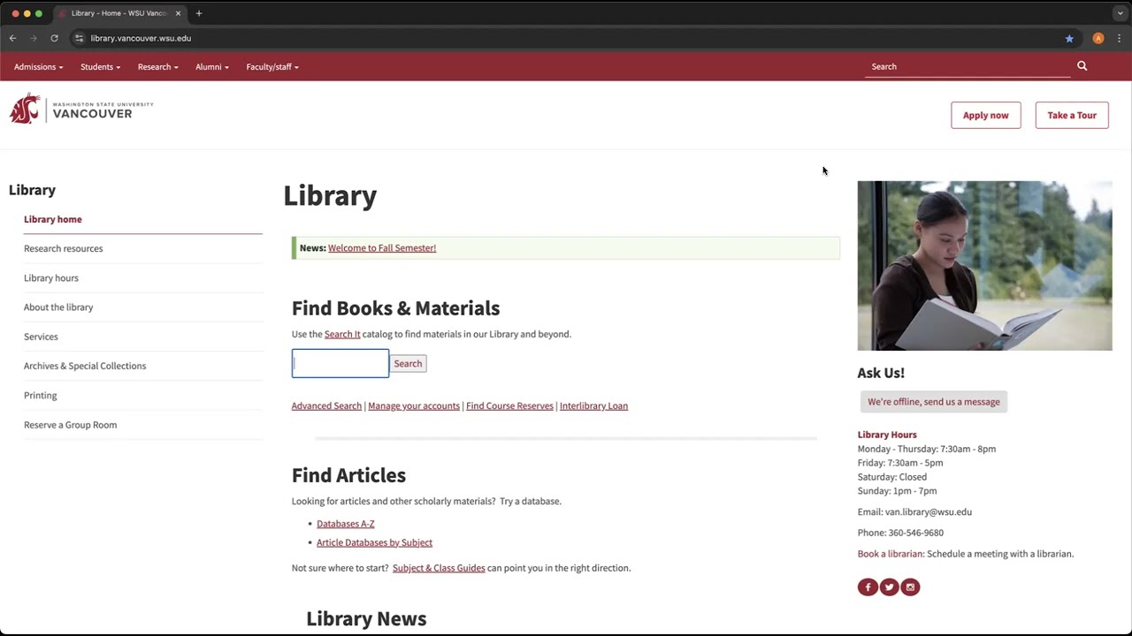Viewport: 1132px width, 636px height.
Task: Open the library Twitter icon
Action: 889,587
